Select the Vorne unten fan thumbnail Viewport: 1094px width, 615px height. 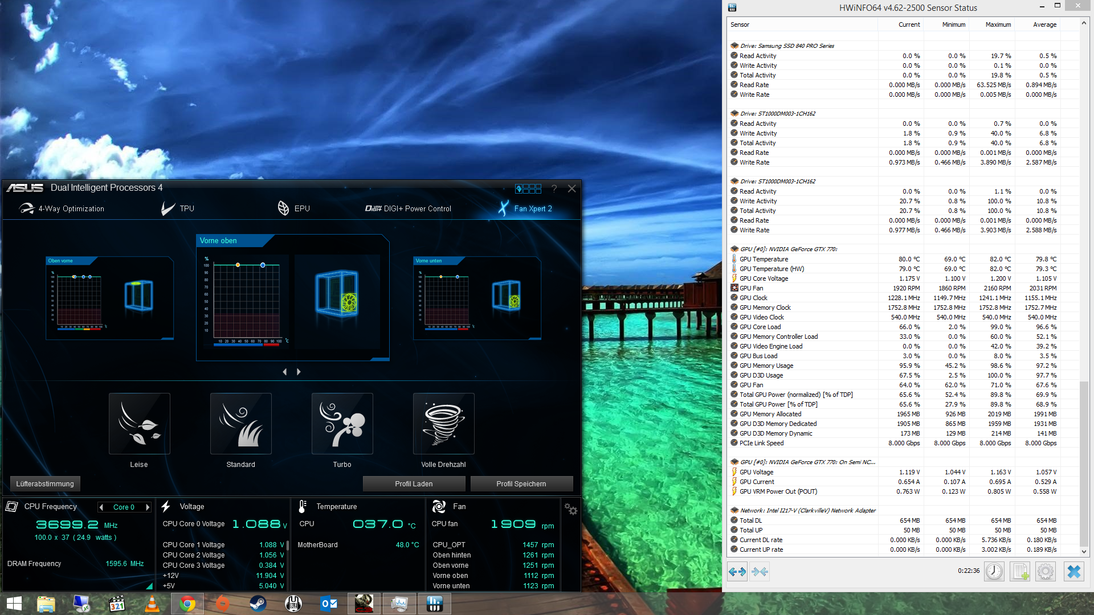click(477, 298)
